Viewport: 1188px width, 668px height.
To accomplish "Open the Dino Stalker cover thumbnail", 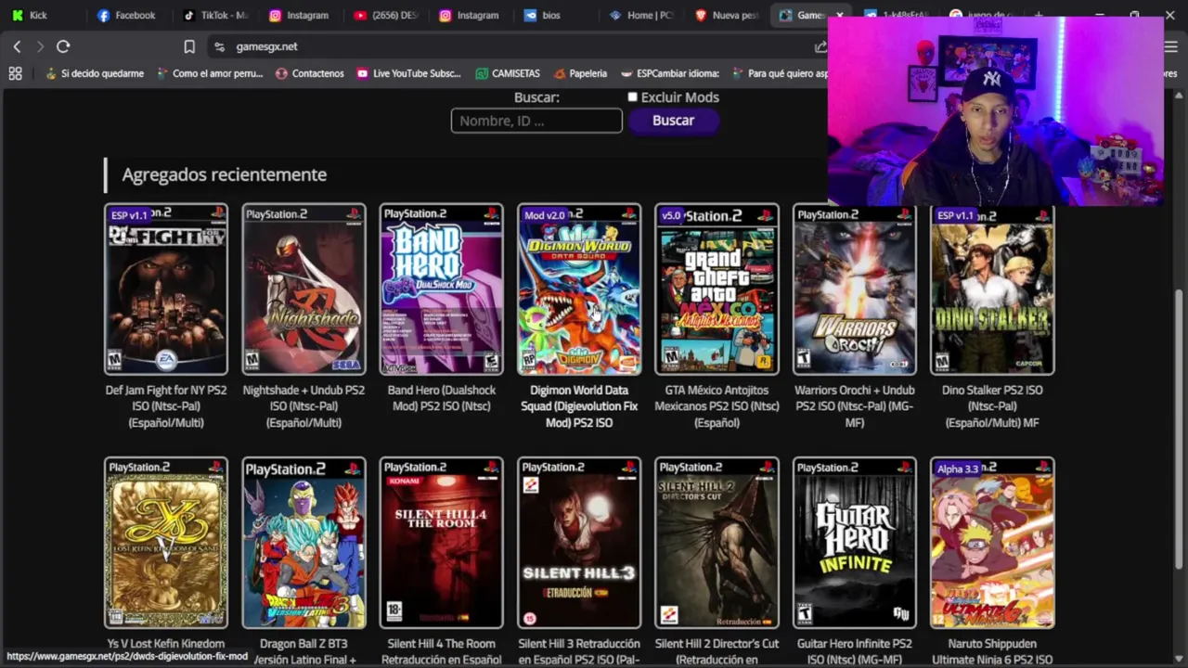I will [992, 289].
